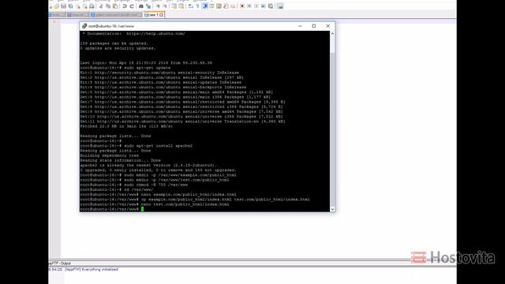Image resolution: width=505 pixels, height=284 pixels.
Task: Close the PuTTY terminal window
Action: (x=328, y=26)
